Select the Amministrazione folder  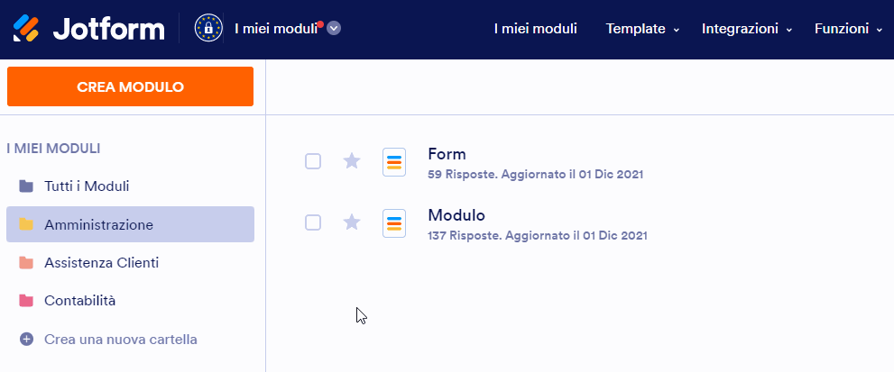(x=98, y=224)
